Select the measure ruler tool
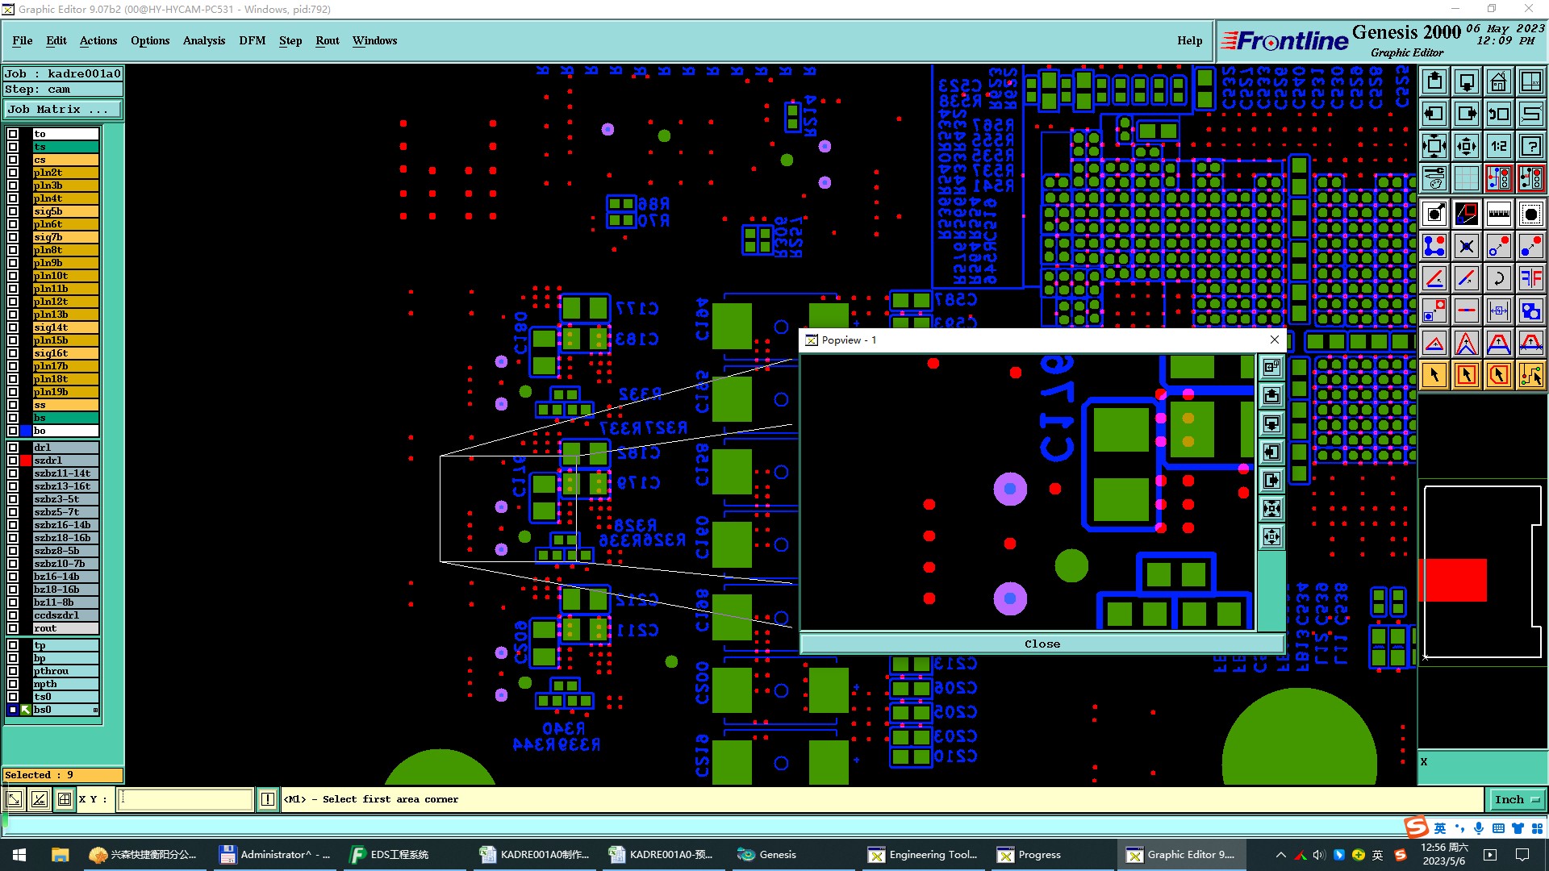This screenshot has height=871, width=1549. coord(1498,214)
